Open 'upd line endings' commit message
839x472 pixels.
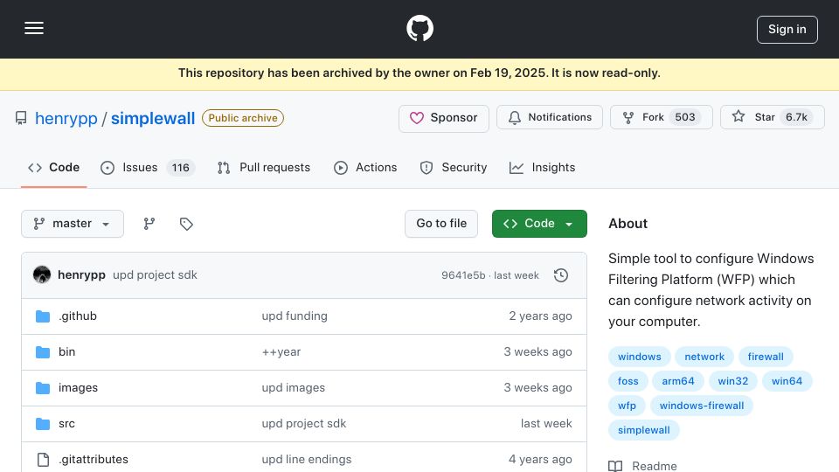click(x=307, y=460)
